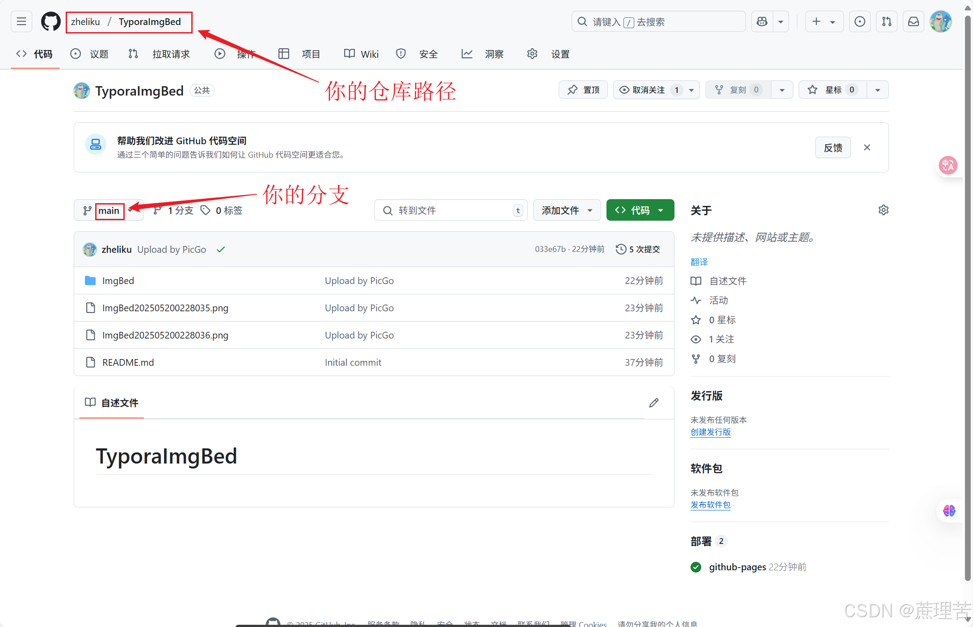973x627 pixels.
Task: Open the 添加文件 dropdown
Action: (567, 210)
